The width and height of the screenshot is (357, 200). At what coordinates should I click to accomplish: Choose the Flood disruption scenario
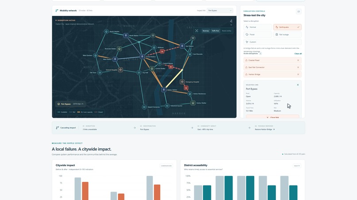coord(258,34)
